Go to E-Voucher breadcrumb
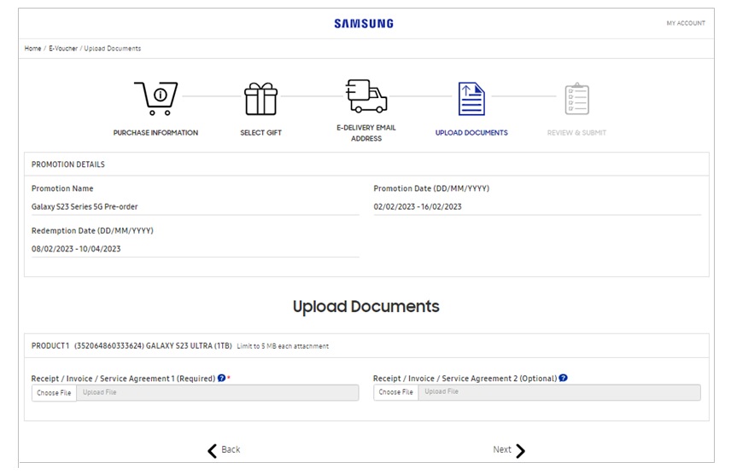The image size is (731, 474). tap(63, 49)
